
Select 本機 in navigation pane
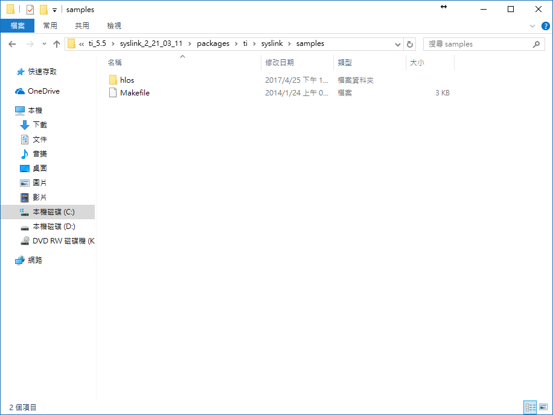[x=35, y=111]
